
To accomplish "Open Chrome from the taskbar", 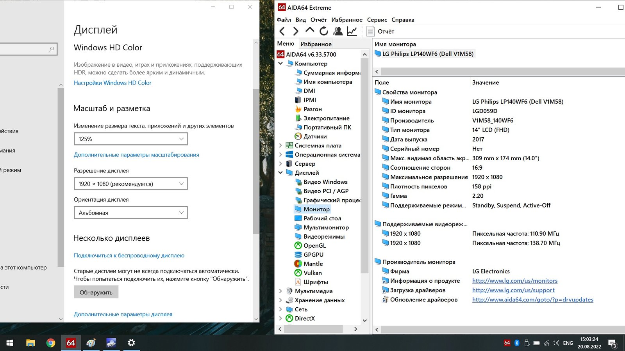I will [x=51, y=343].
